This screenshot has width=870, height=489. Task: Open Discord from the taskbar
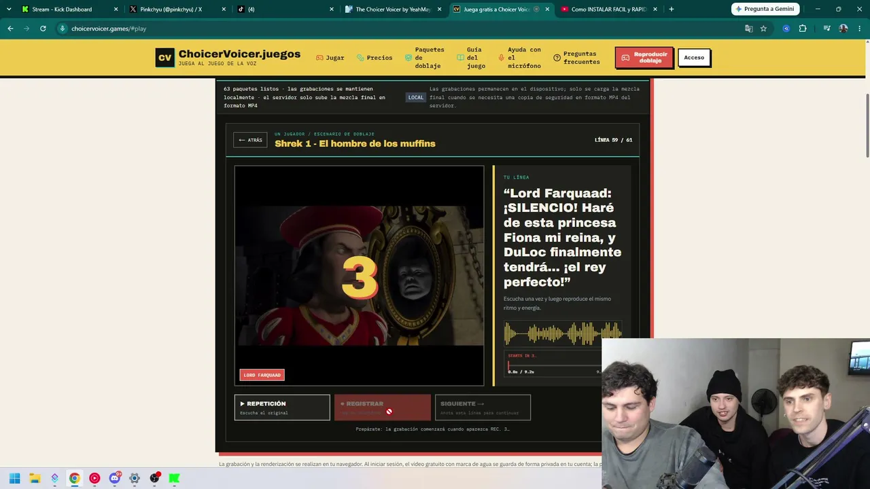click(114, 478)
